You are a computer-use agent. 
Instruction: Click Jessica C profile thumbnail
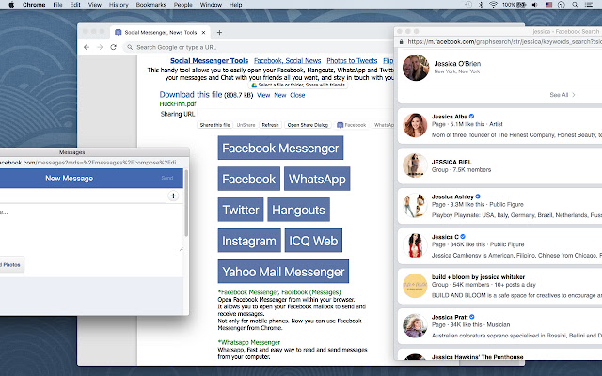(415, 245)
